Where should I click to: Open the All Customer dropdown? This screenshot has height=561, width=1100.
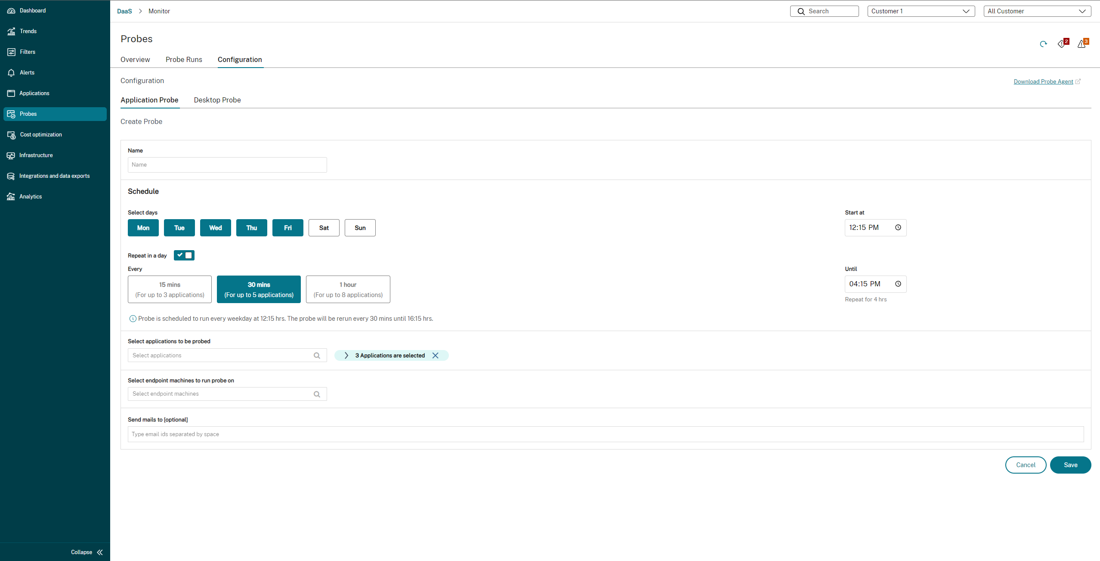1037,11
